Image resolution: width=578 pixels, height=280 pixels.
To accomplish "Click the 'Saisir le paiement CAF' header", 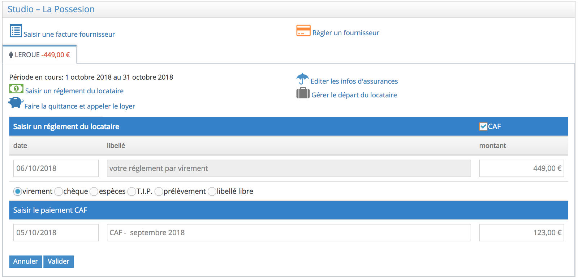I will 289,210.
